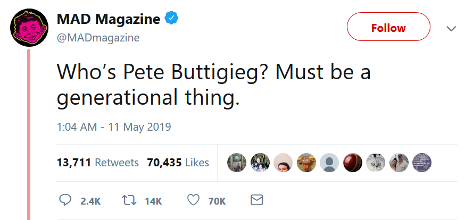This screenshot has width=473, height=220.
Task: Click the cartoon character liker avatar
Action: (306, 163)
